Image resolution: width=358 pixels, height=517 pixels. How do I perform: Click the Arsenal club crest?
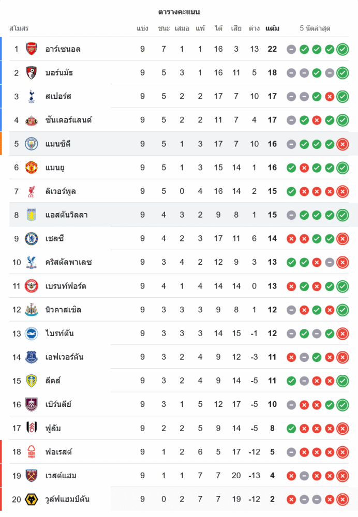pos(32,49)
